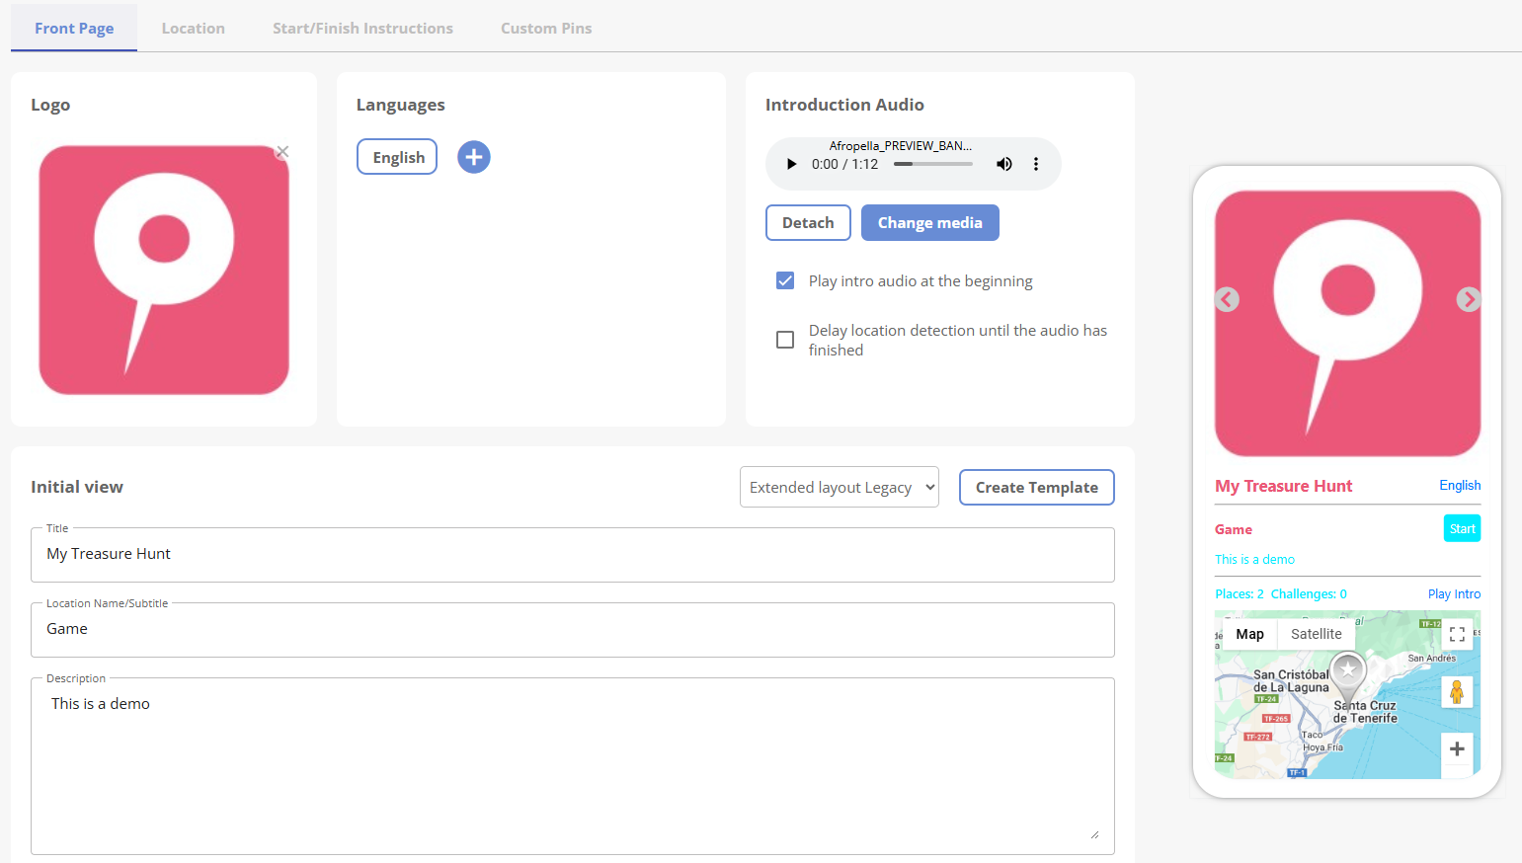Zoom in on the preview map
The width and height of the screenshot is (1522, 863).
tap(1457, 749)
